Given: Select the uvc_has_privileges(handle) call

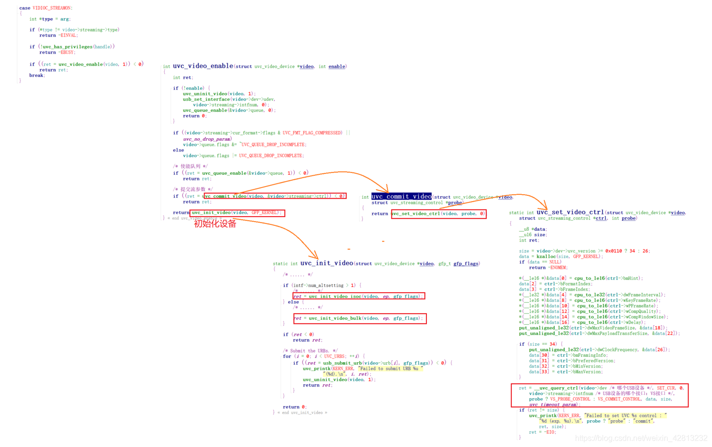Looking at the screenshot, I should click(77, 47).
